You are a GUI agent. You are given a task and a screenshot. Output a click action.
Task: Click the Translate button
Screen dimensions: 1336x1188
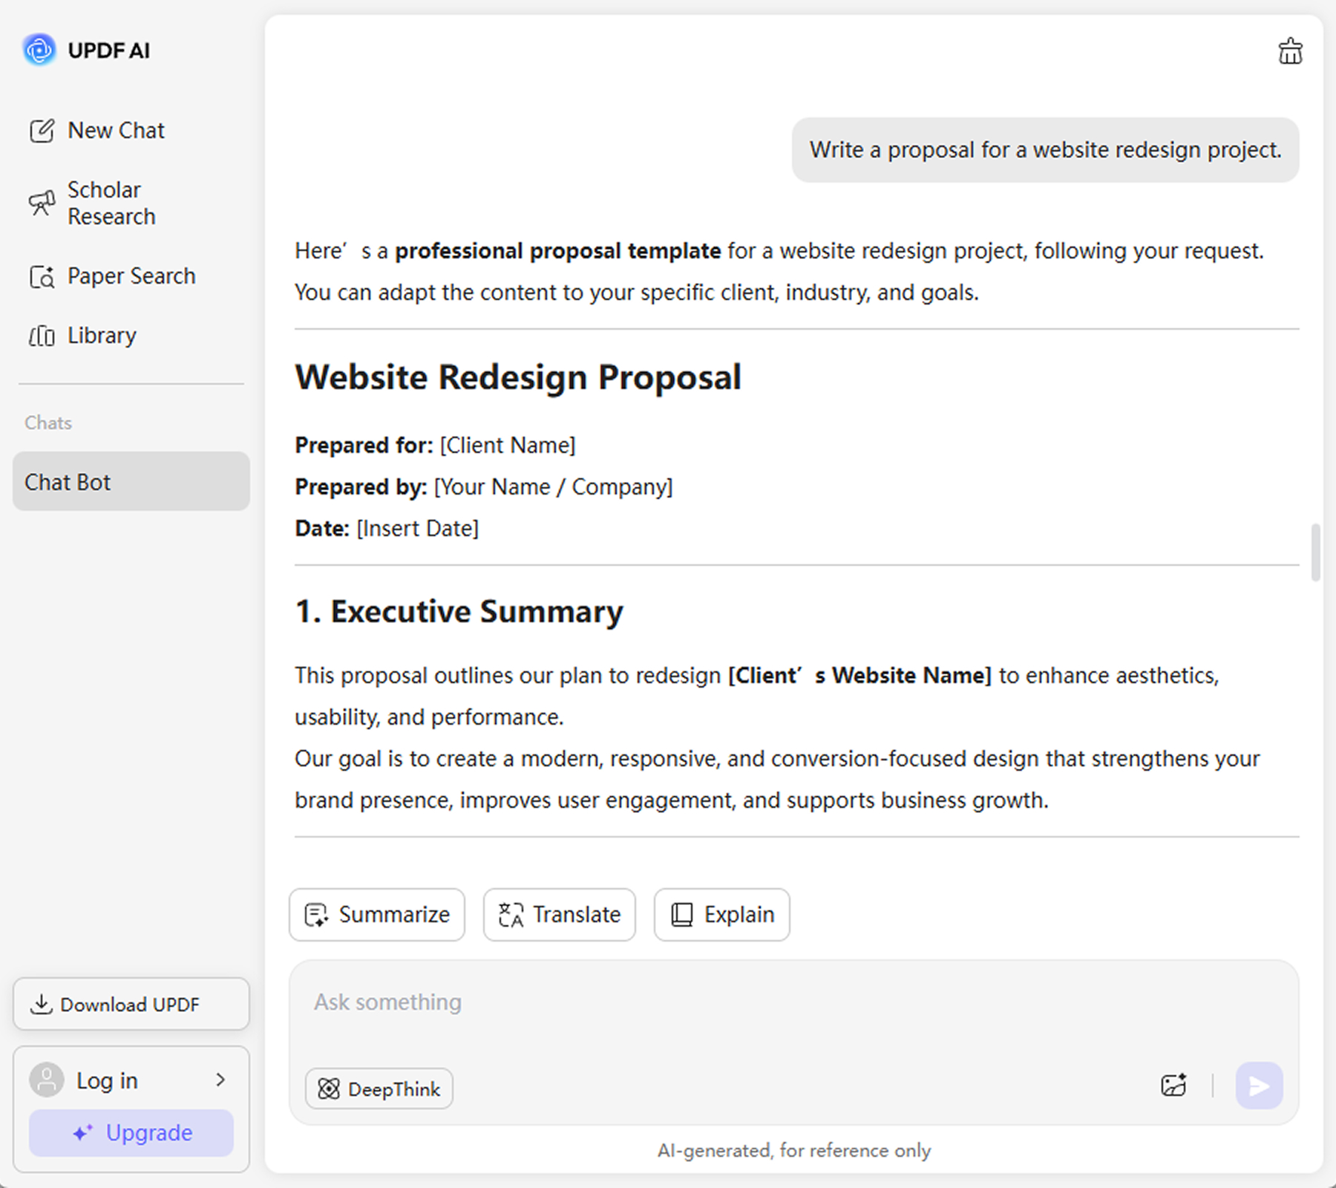click(x=560, y=914)
